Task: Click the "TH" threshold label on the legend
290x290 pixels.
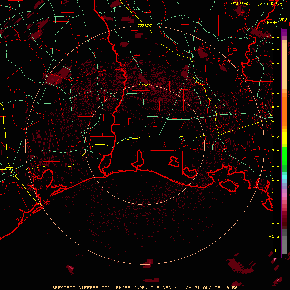Action: pyautogui.click(x=277, y=251)
